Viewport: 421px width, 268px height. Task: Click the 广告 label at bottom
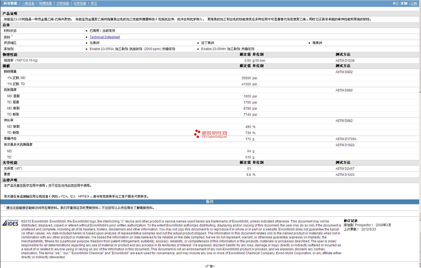[210, 266]
